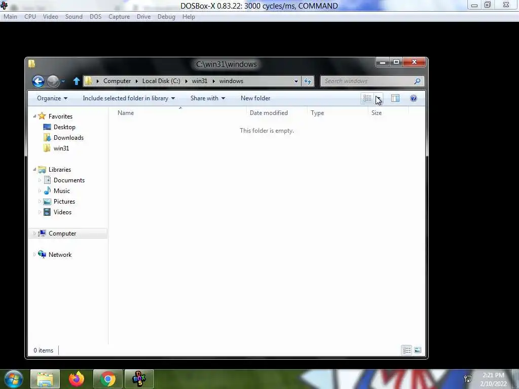Launch Firefox from taskbar
Viewport: 519px width, 389px height.
[77, 379]
